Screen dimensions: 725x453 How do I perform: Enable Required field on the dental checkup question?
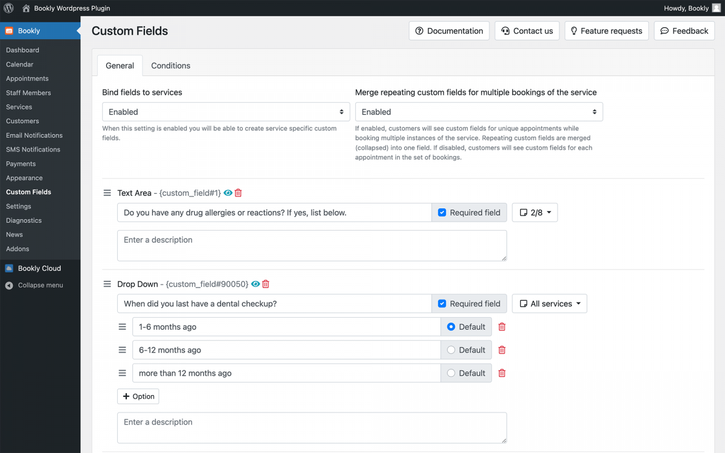pos(442,303)
